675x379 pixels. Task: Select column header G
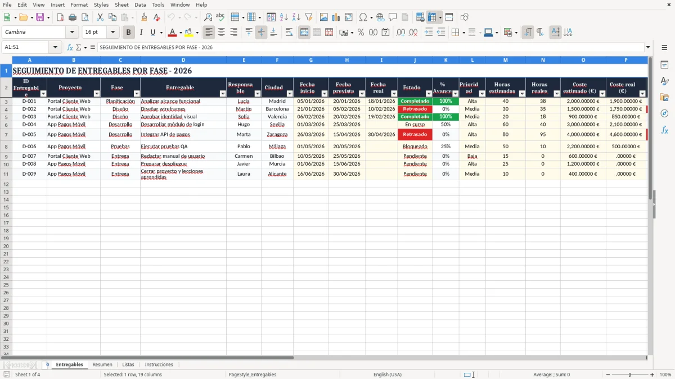[310, 60]
